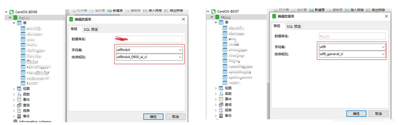Expand 函数 chevron in the CentOS-BD06 tree
Viewport: 398px width, 125px height.
coord(14,94)
